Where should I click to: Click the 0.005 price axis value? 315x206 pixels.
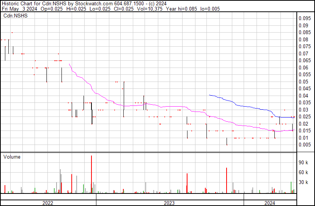(305, 145)
